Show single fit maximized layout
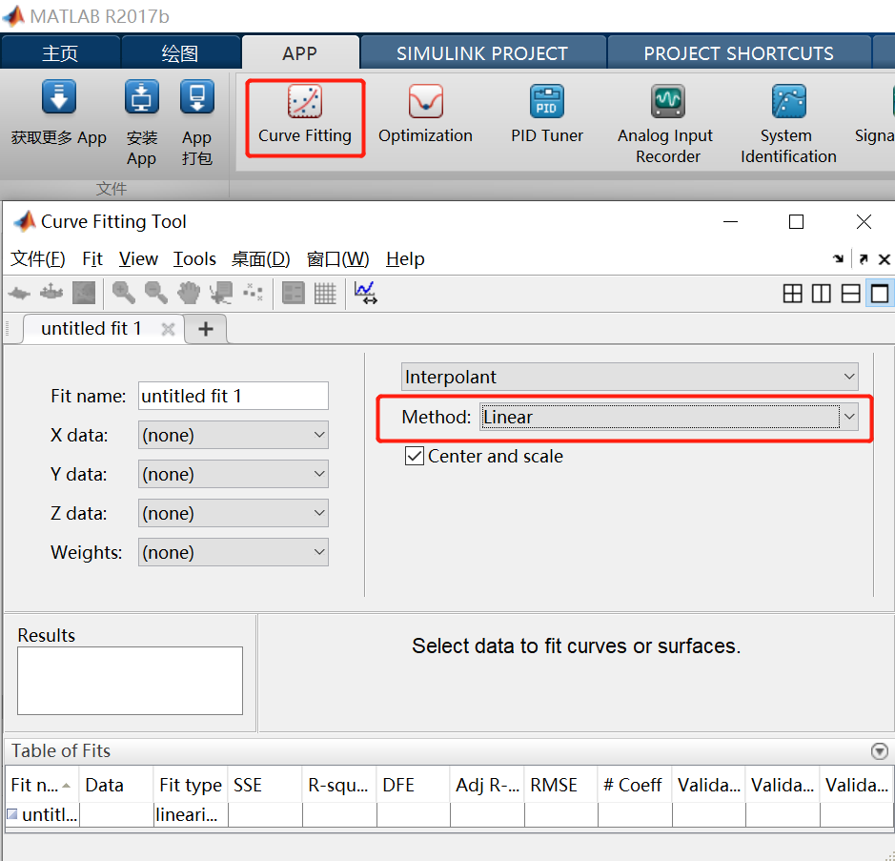Screen dimensions: 895x861 pos(880,294)
